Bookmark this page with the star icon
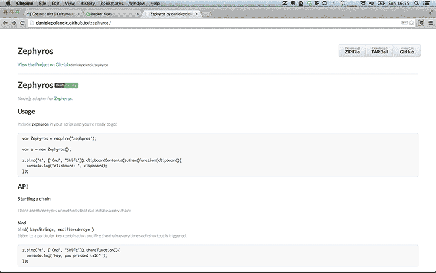The image size is (436, 273). click(x=412, y=23)
